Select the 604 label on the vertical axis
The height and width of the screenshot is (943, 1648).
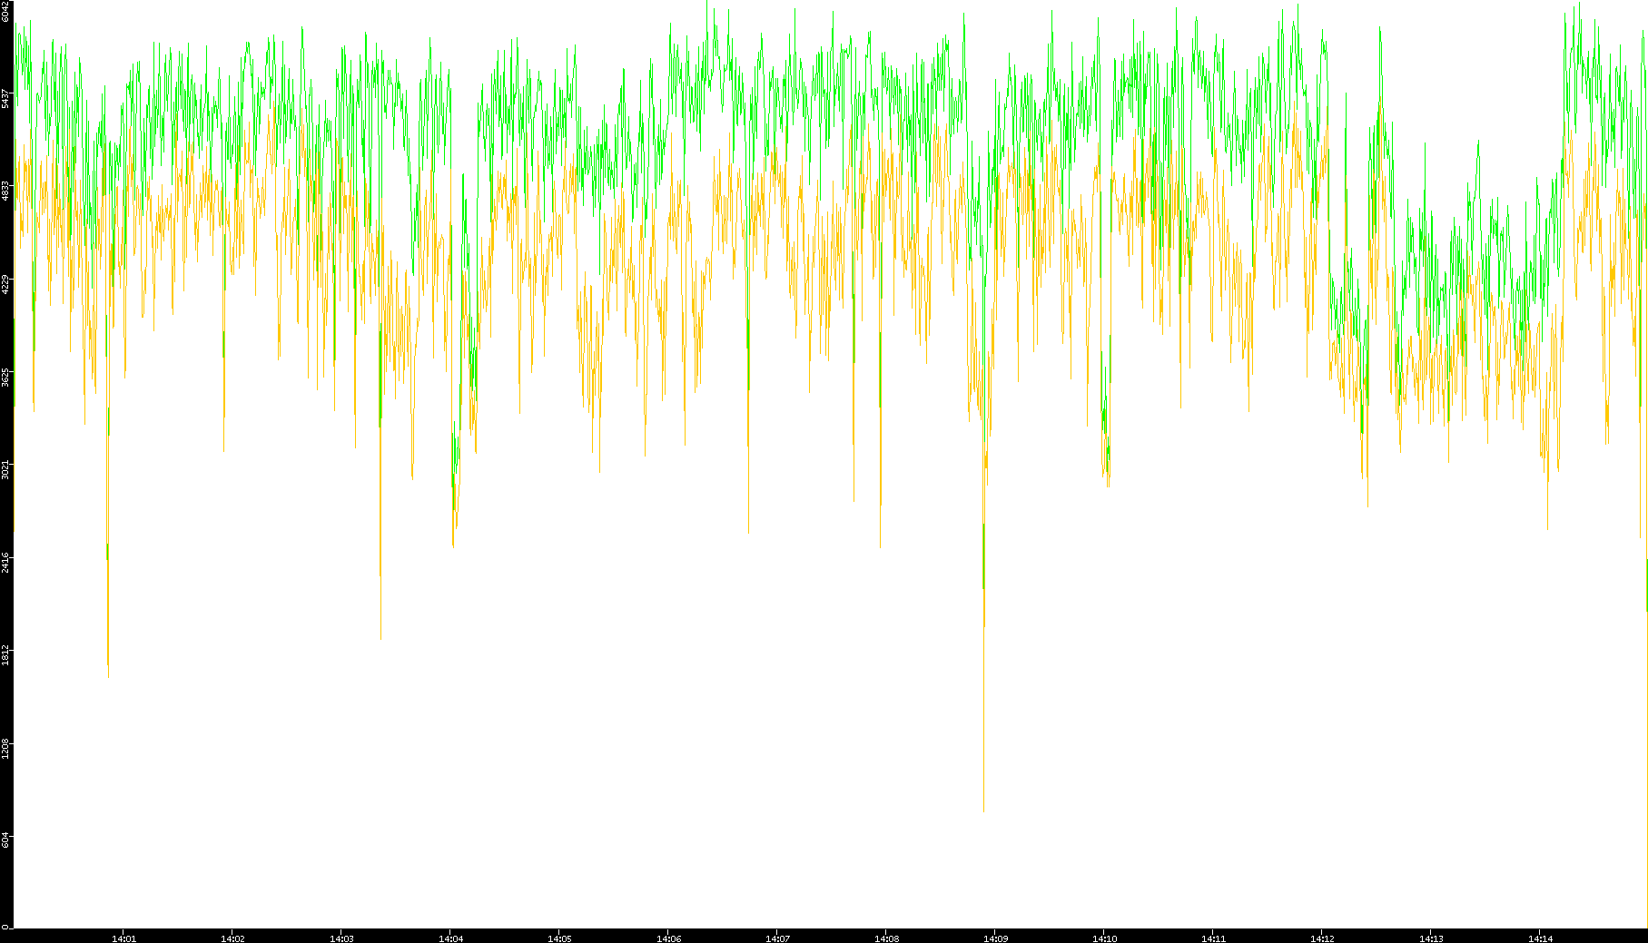click(6, 839)
